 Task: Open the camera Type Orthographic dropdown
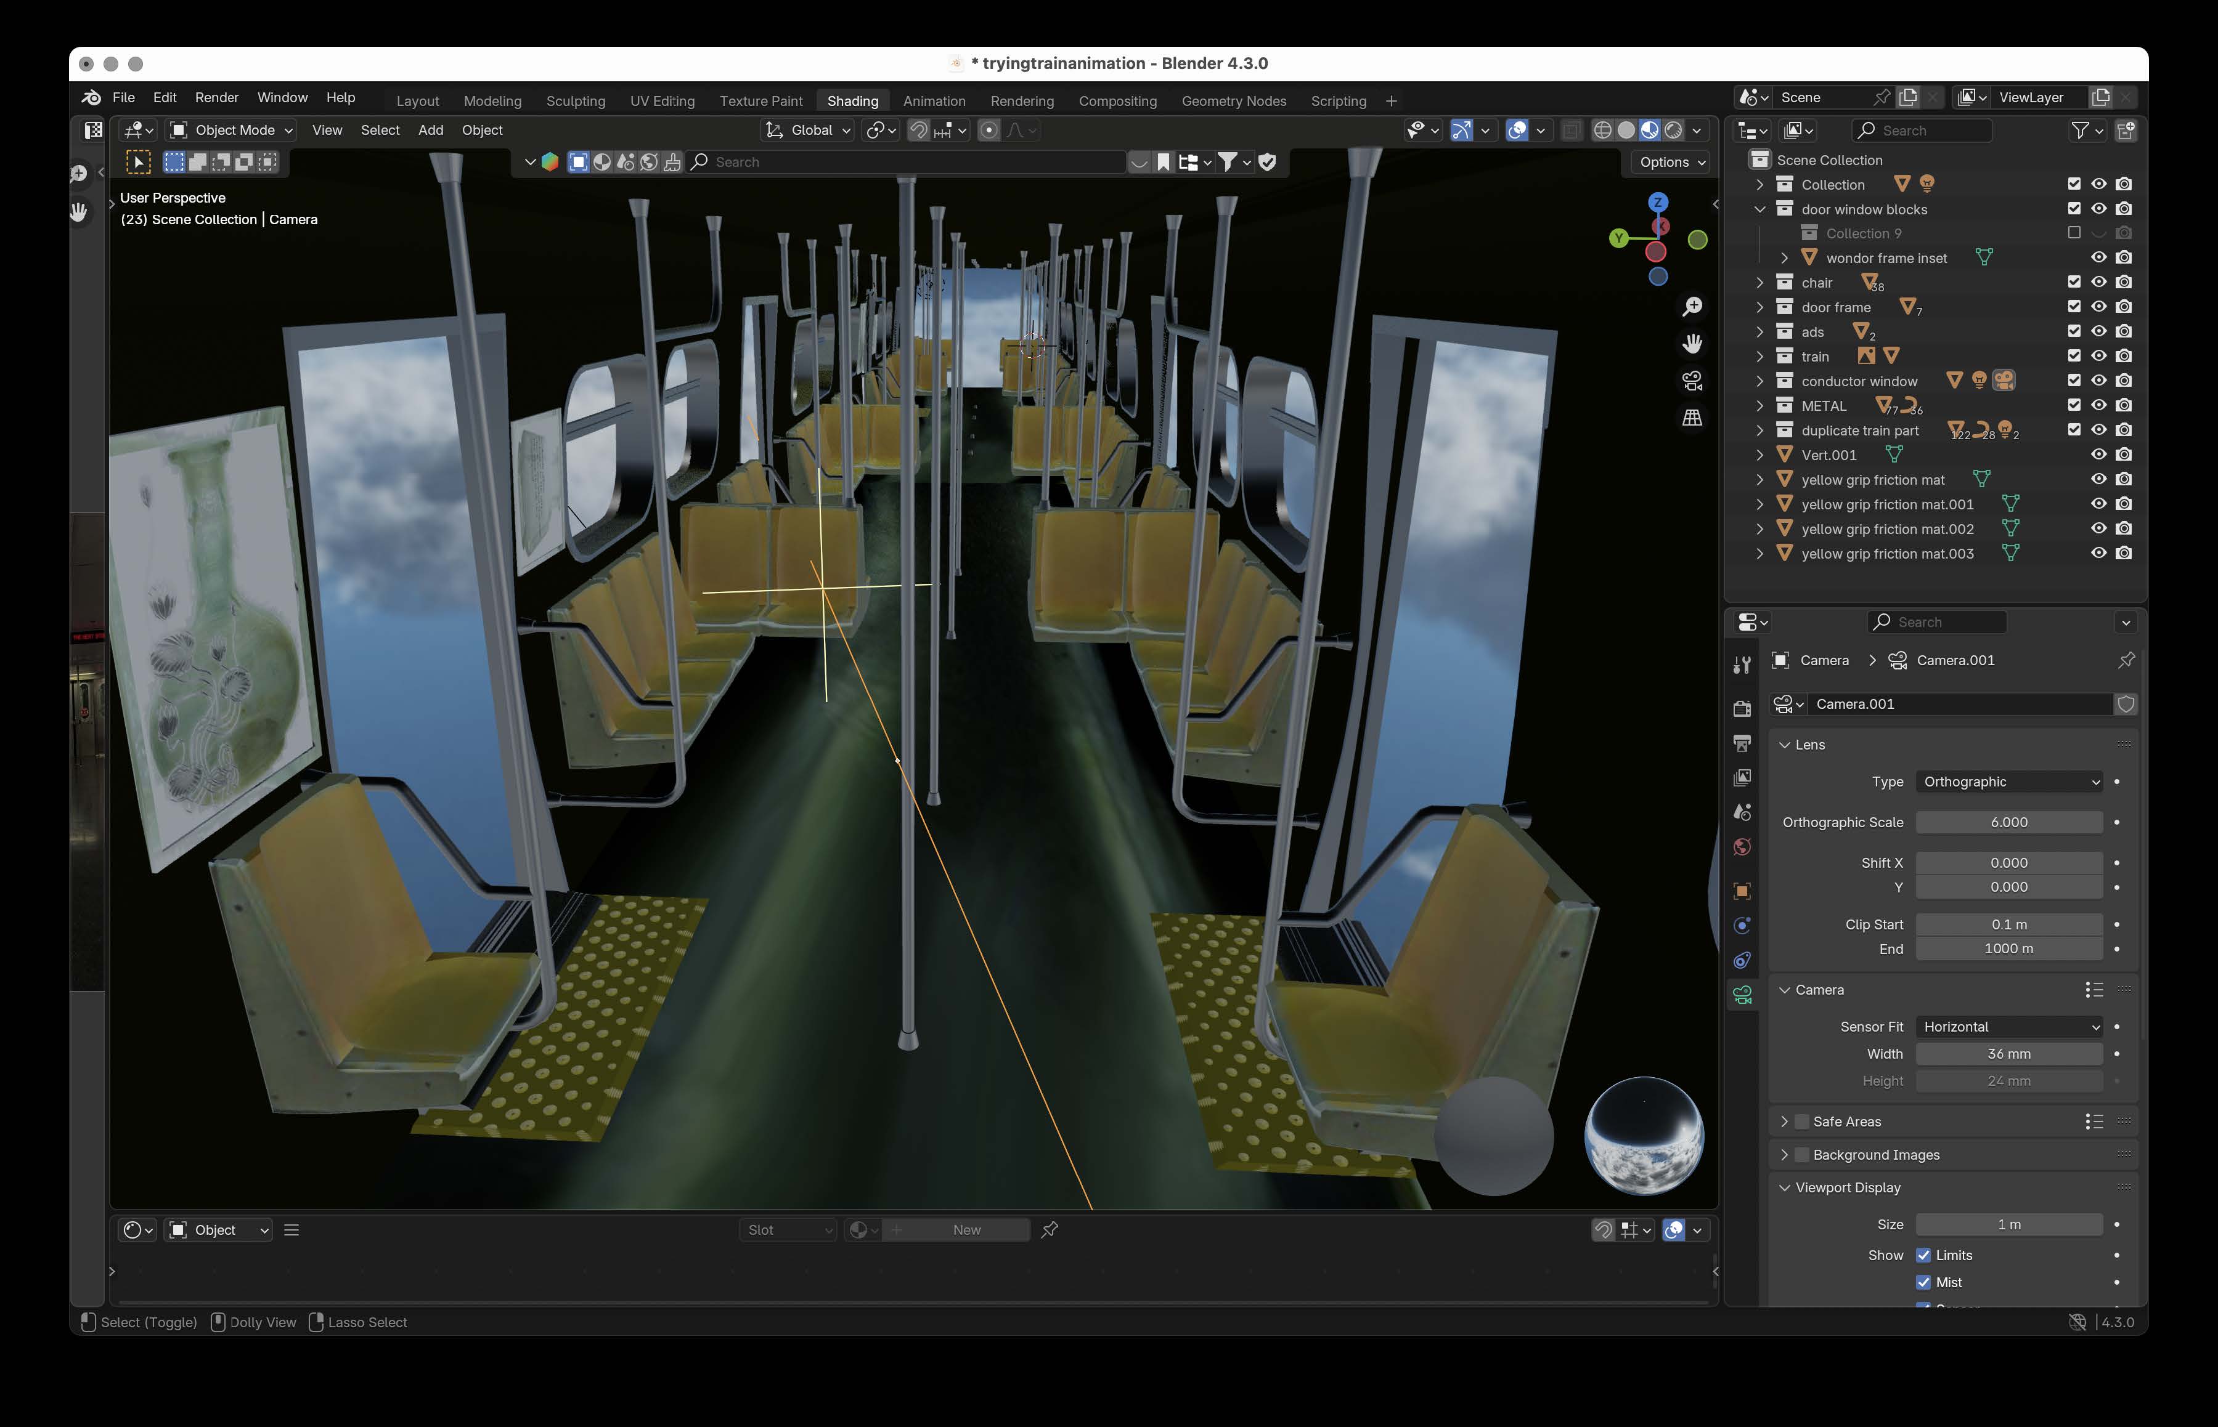click(x=2009, y=782)
